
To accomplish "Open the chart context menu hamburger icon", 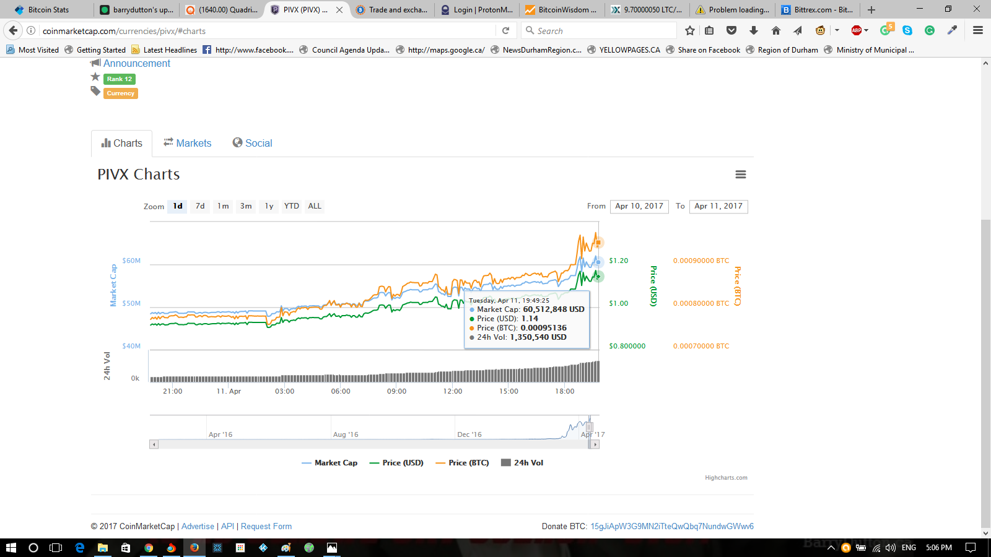I will click(x=740, y=175).
